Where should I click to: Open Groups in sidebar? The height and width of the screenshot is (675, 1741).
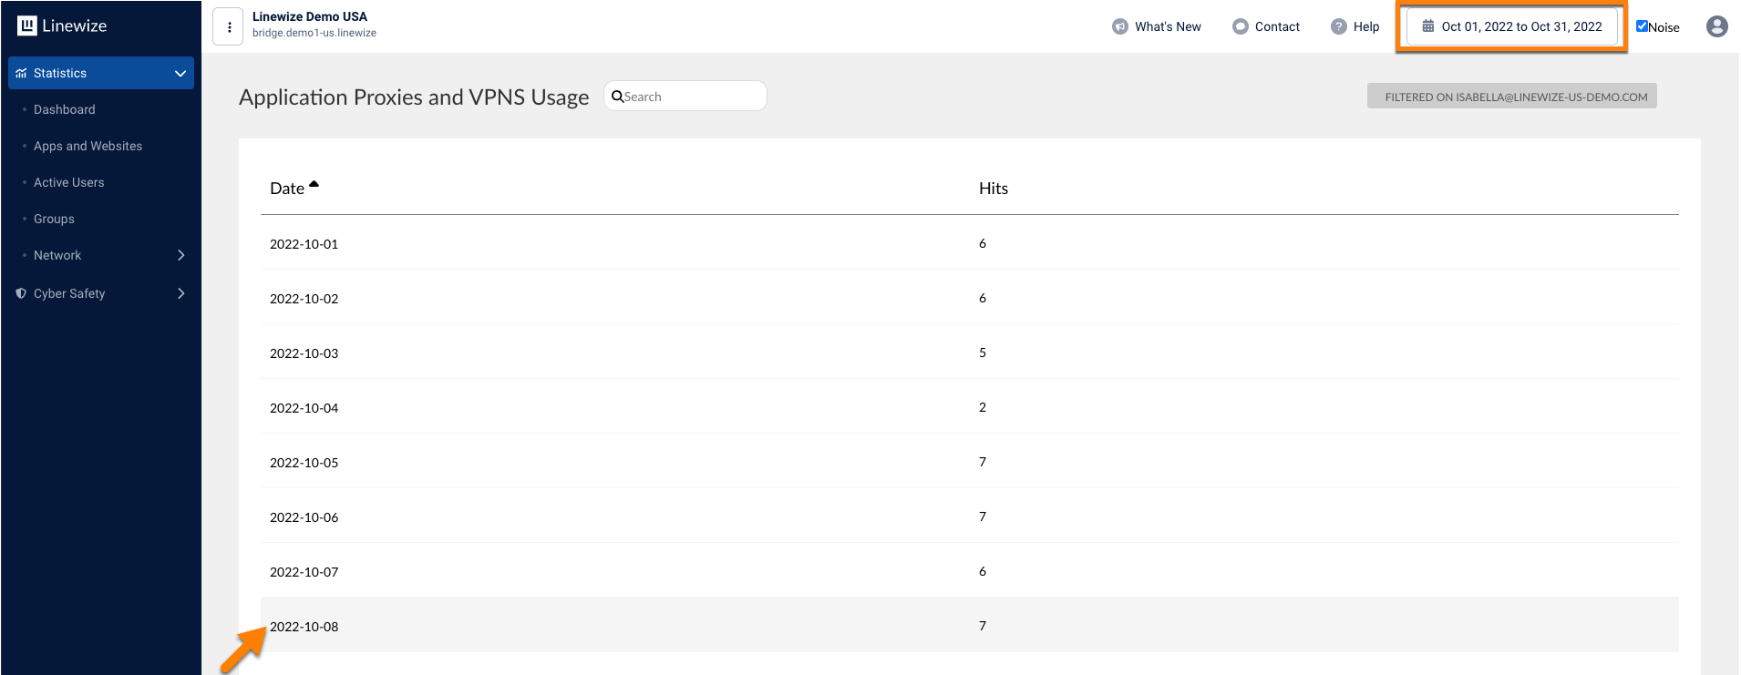[x=54, y=219]
